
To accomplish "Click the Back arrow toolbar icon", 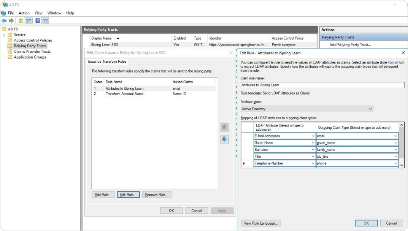I will (4, 21).
